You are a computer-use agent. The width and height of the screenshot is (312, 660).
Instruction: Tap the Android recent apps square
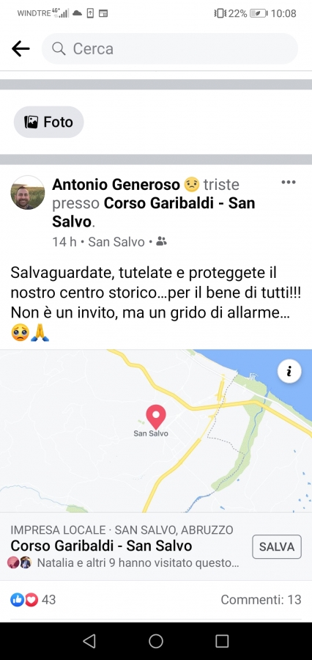click(x=222, y=641)
